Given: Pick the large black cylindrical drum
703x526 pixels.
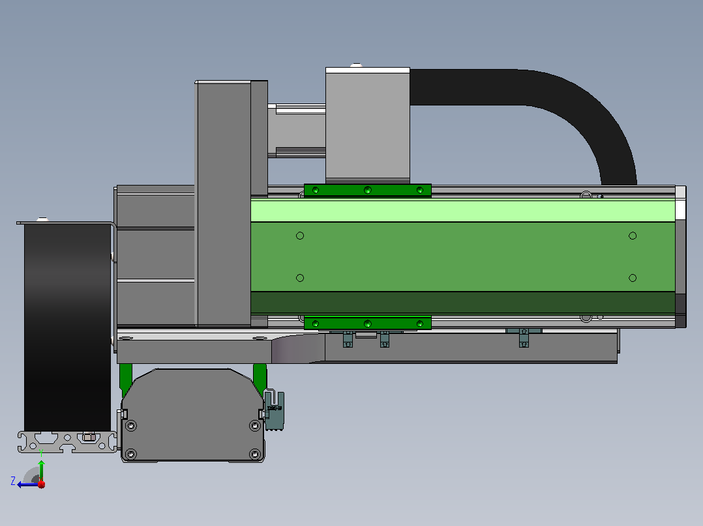Looking at the screenshot, I should (x=67, y=327).
